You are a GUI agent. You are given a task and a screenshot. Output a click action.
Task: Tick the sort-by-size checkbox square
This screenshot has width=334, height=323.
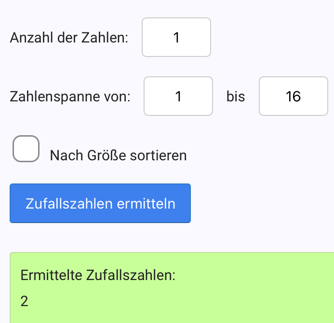[26, 149]
